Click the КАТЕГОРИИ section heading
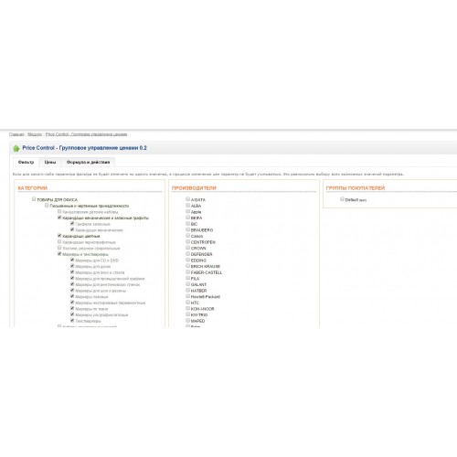This screenshot has width=457, height=457. coord(33,188)
